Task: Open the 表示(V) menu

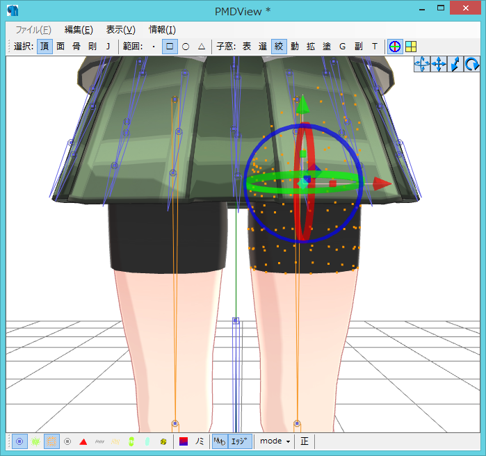Action: click(120, 30)
